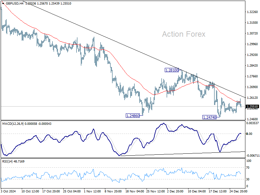Click the 24 Dec 20:00 time label
260x195 pixels.
tap(238, 191)
